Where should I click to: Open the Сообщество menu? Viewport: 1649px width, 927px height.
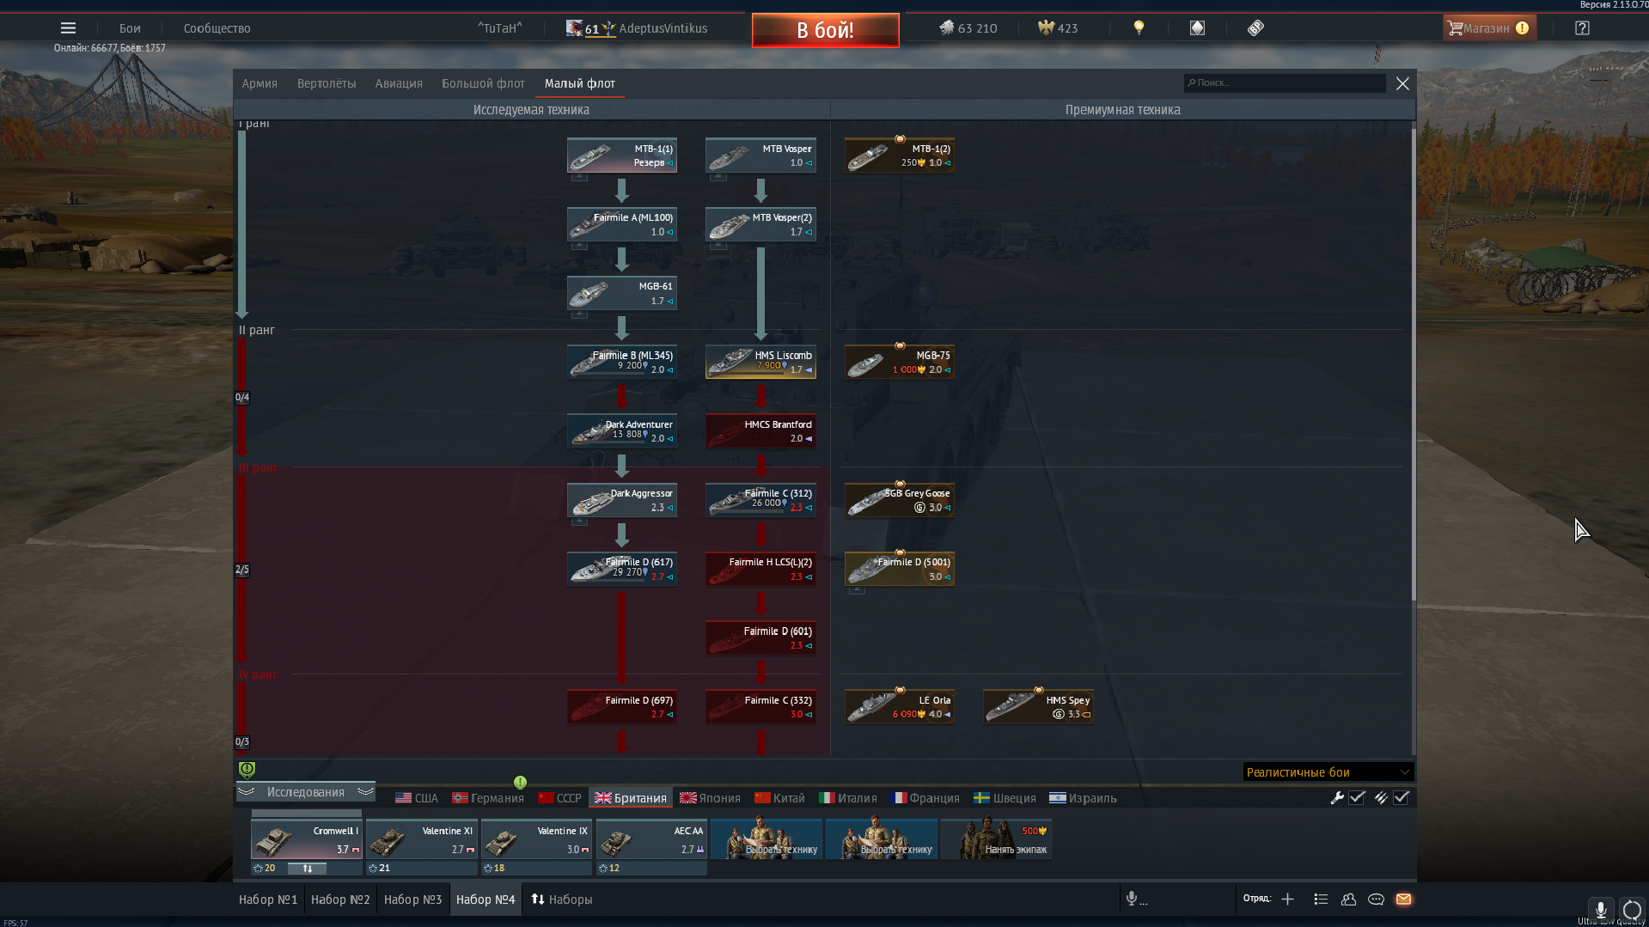(217, 28)
